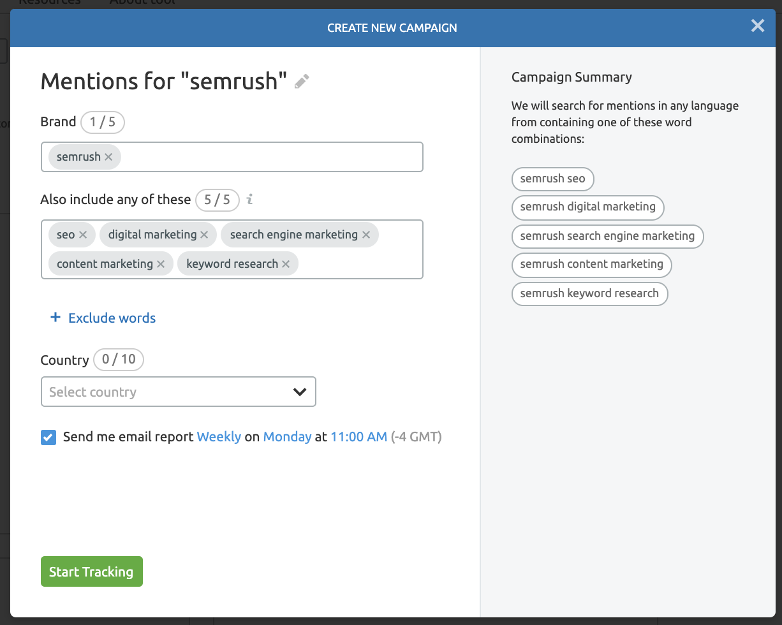Delete the "search engine marketing" tag
The height and width of the screenshot is (625, 782).
(366, 235)
